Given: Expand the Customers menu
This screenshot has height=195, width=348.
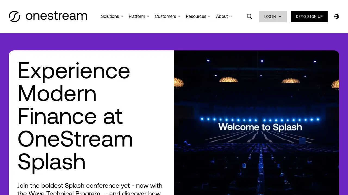Looking at the screenshot, I should (x=167, y=17).
